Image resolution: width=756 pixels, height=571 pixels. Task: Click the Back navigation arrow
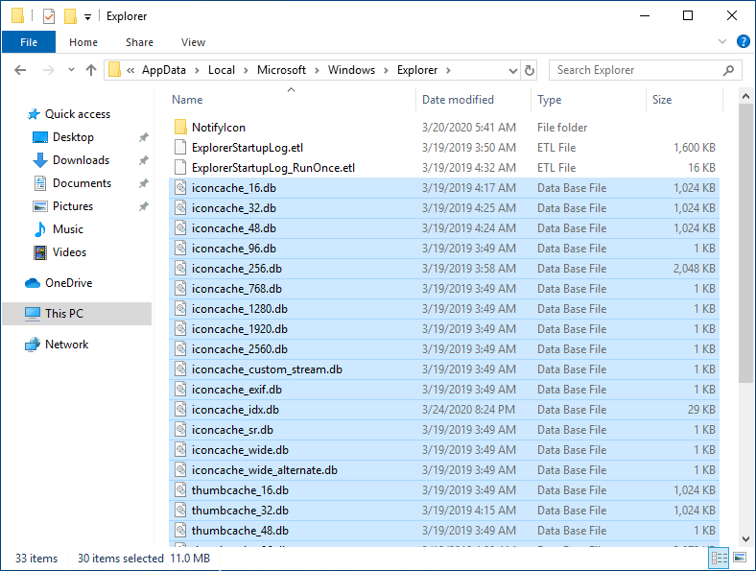tap(20, 70)
